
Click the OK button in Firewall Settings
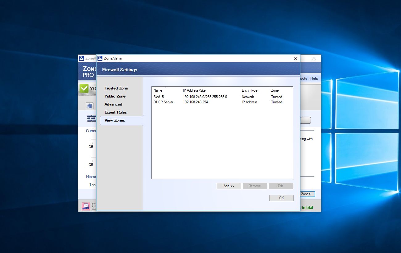(281, 198)
